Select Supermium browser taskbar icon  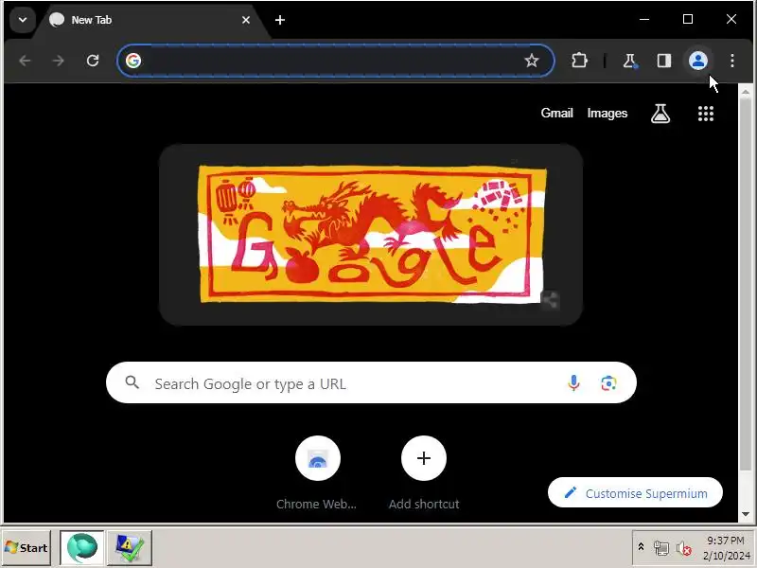[81, 548]
